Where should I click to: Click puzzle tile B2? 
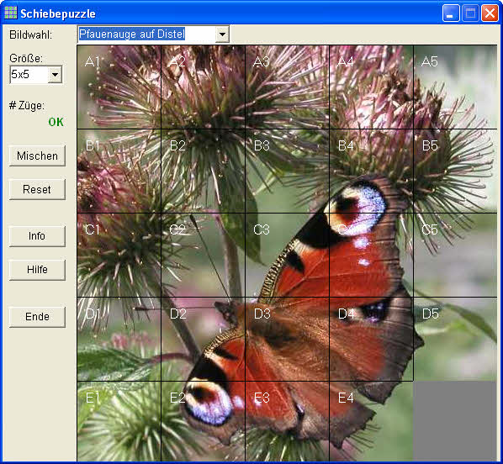point(203,171)
